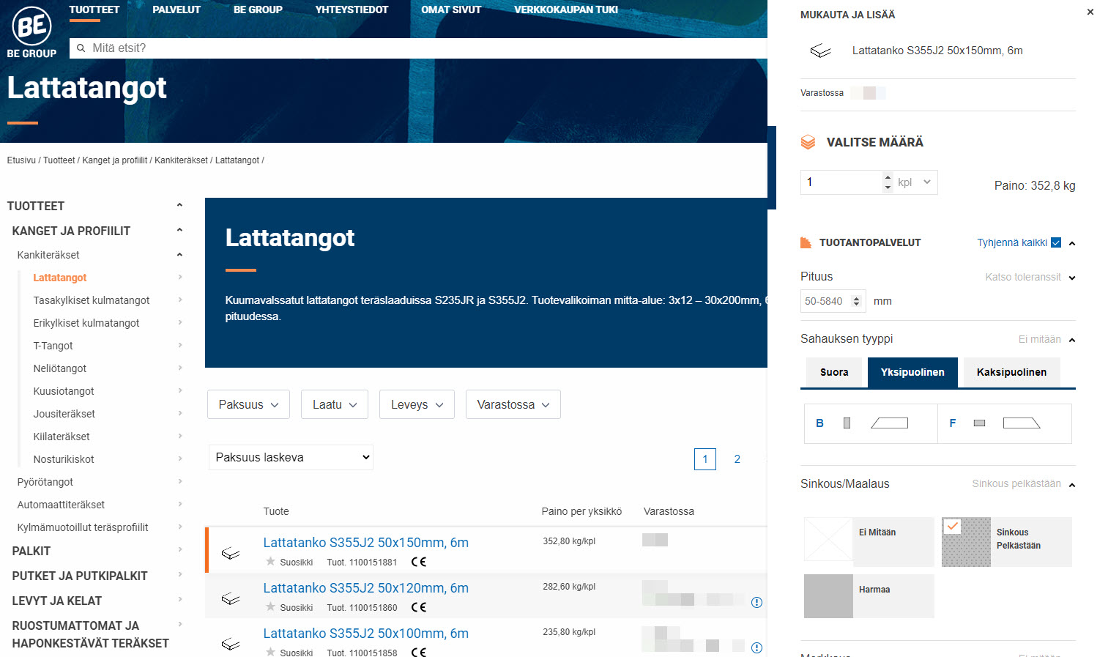Open the PALVELUT menu
Screen dimensions: 1108x657
click(x=176, y=10)
